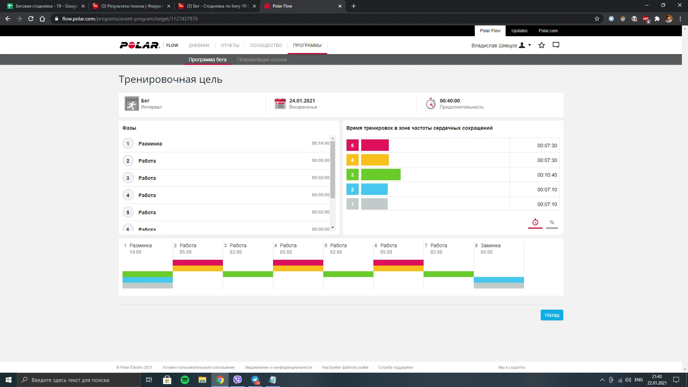The height and width of the screenshot is (387, 688).
Task: Open the Дневник menu item
Action: point(199,46)
